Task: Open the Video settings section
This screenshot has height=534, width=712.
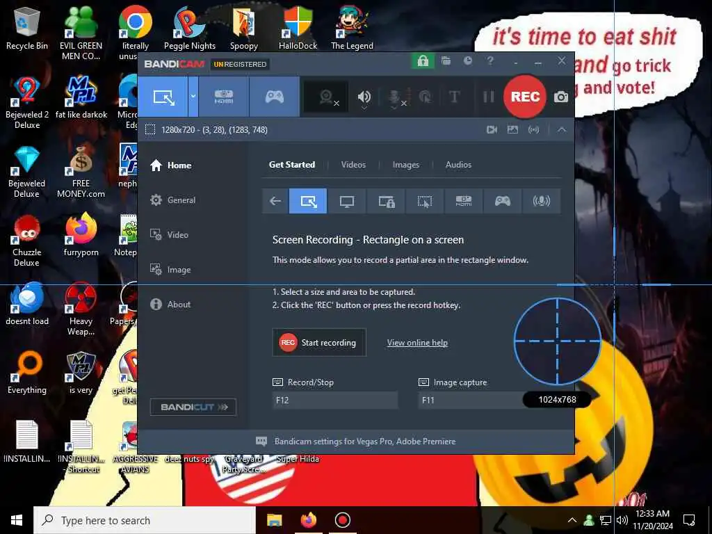Action: tap(170, 235)
